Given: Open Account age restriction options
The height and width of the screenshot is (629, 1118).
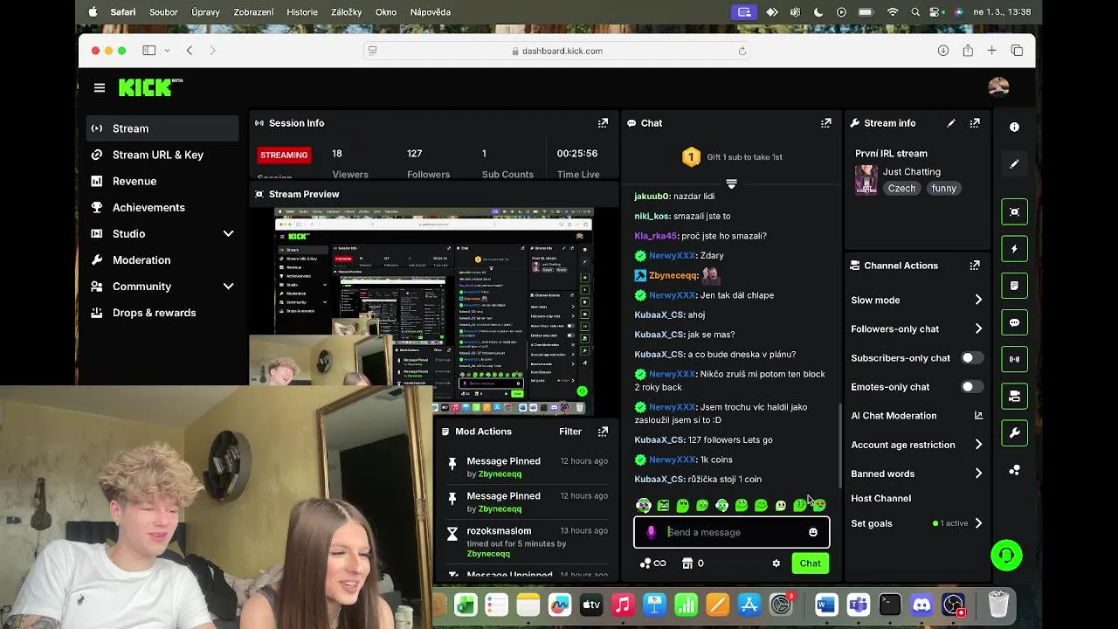Looking at the screenshot, I should click(x=917, y=445).
